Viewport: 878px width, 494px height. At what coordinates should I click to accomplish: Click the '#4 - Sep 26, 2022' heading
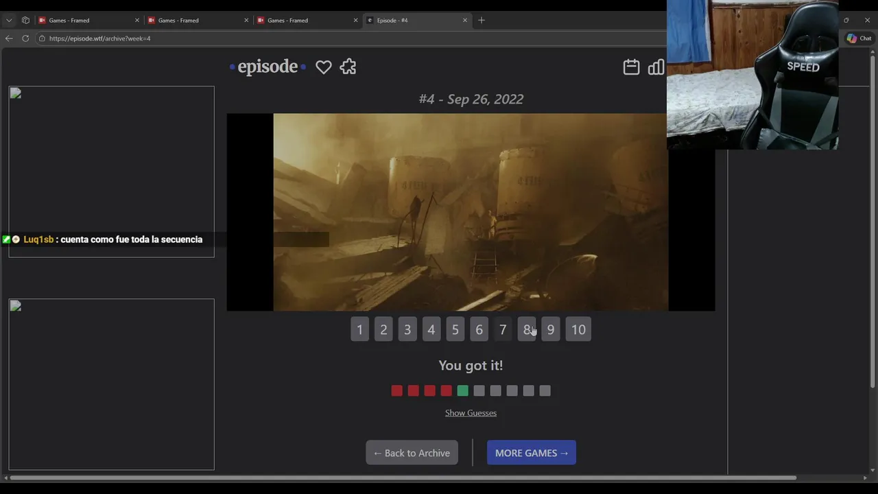coord(471,99)
